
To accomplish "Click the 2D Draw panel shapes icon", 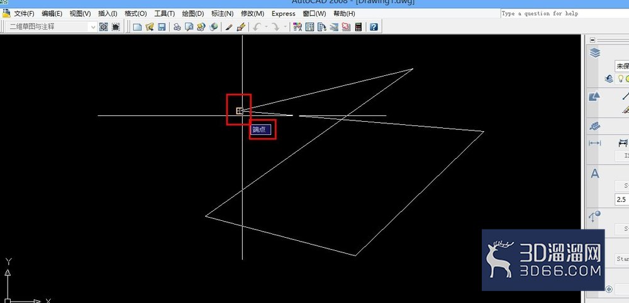I will 594,97.
